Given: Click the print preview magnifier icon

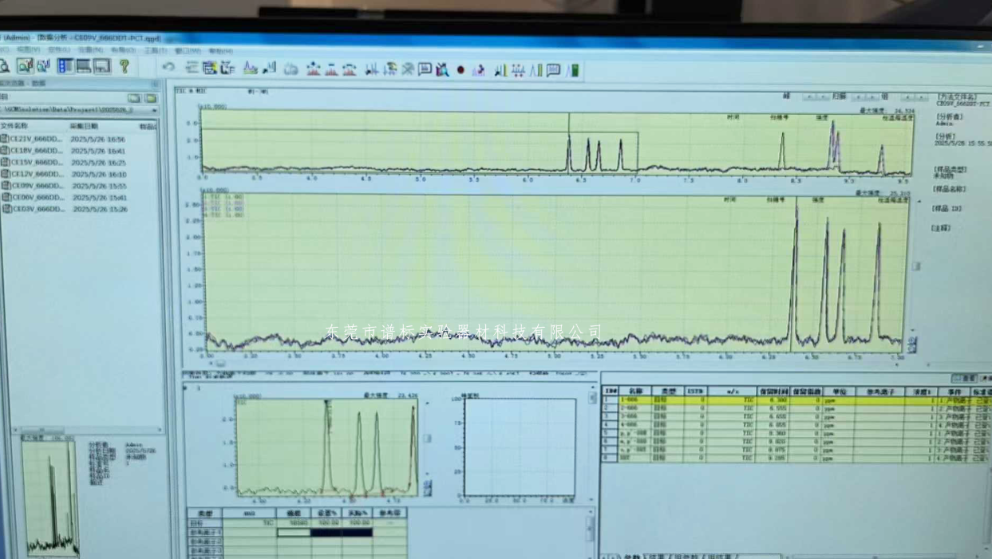Looking at the screenshot, I should click(x=5, y=65).
